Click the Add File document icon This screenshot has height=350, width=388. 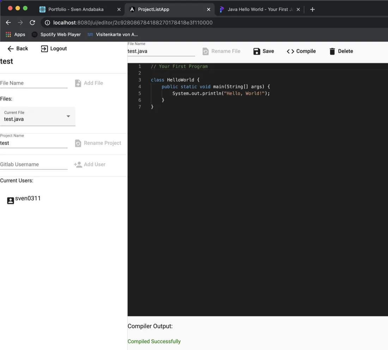click(78, 83)
